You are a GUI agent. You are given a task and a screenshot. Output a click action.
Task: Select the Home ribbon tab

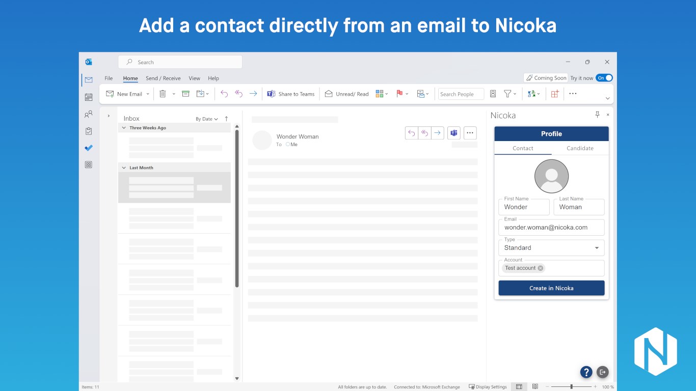coord(130,78)
